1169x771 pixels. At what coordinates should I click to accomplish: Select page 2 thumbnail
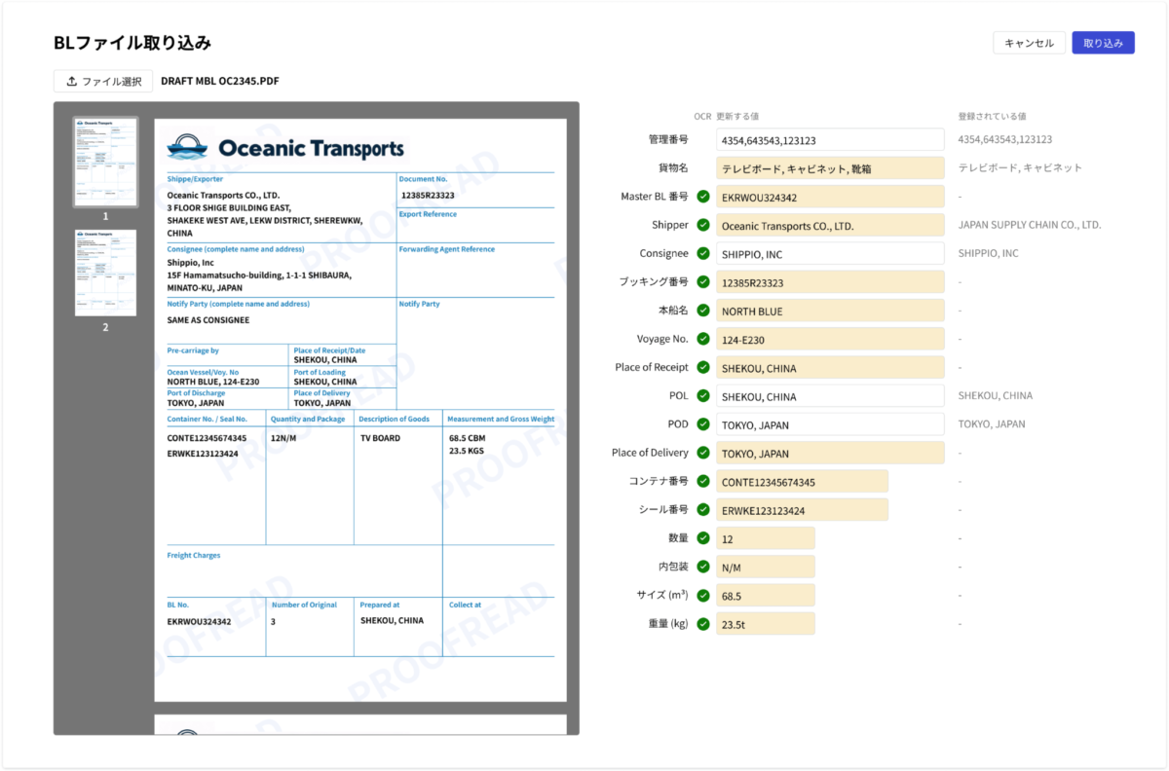tap(105, 273)
